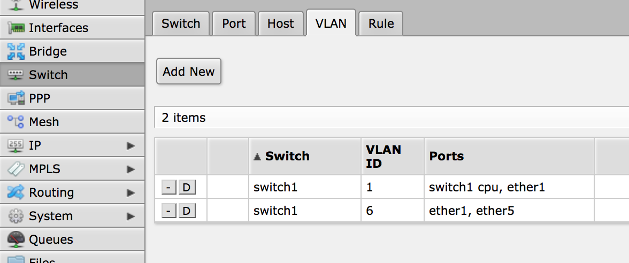Viewport: 629px width, 263px height.
Task: Open the MPLS sidebar icon
Action: point(16,169)
